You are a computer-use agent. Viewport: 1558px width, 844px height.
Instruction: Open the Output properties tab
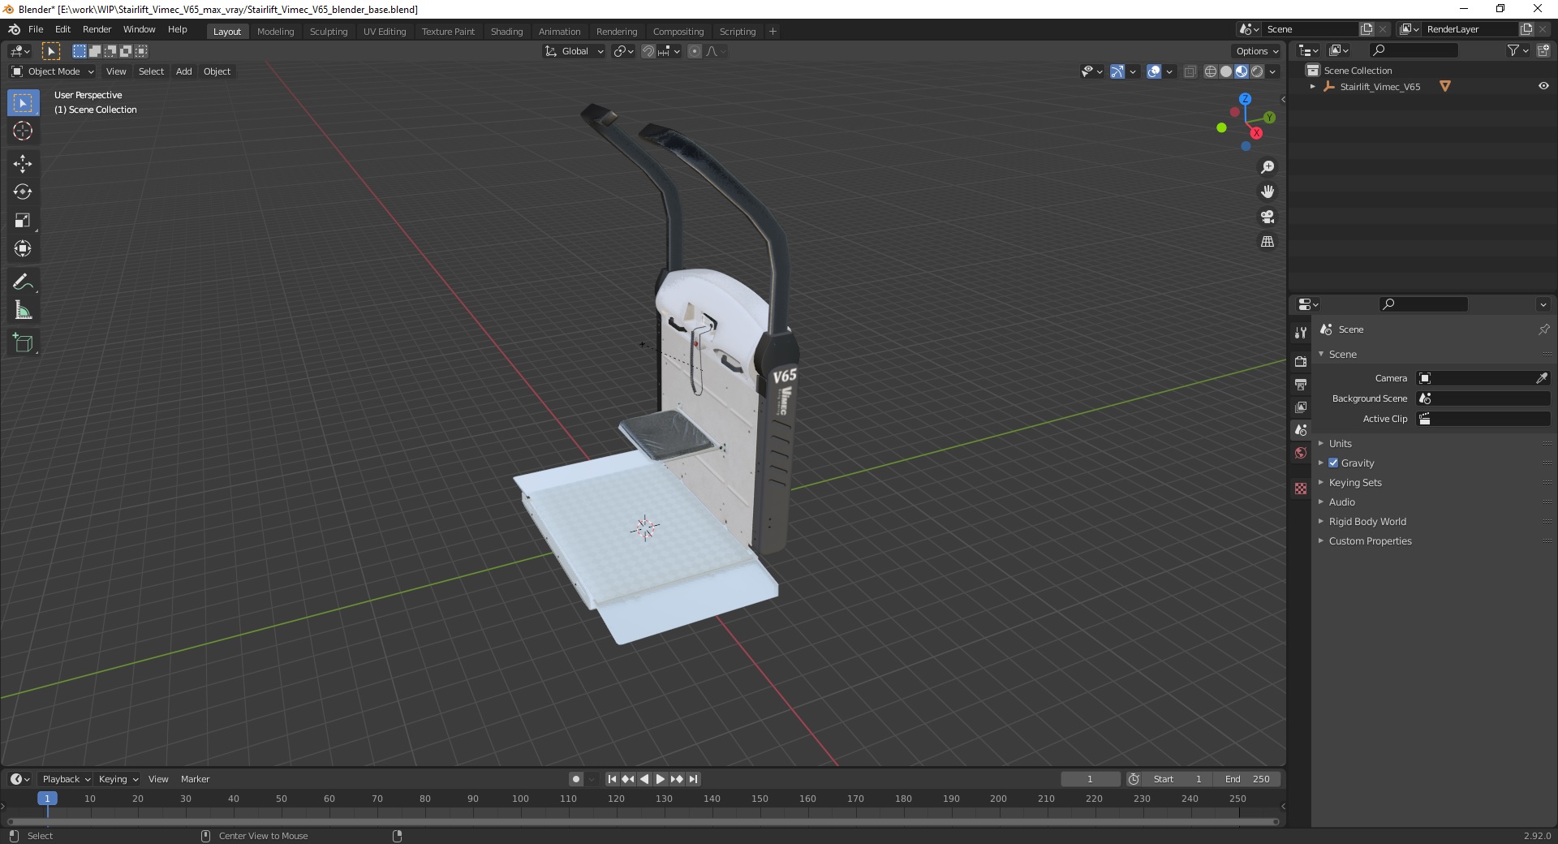pyautogui.click(x=1301, y=384)
